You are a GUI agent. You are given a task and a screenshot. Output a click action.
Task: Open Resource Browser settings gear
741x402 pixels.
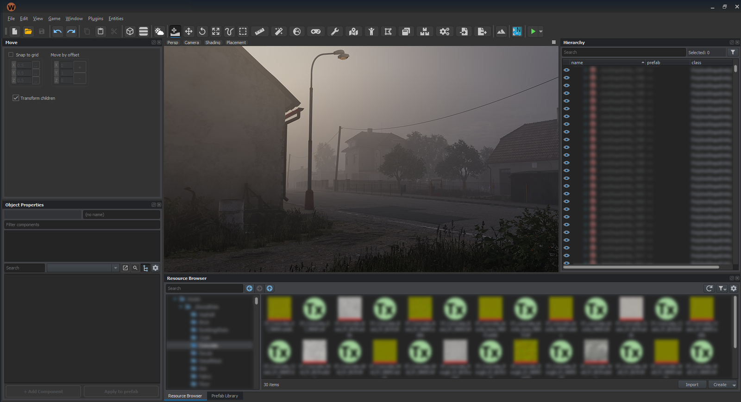coord(734,289)
